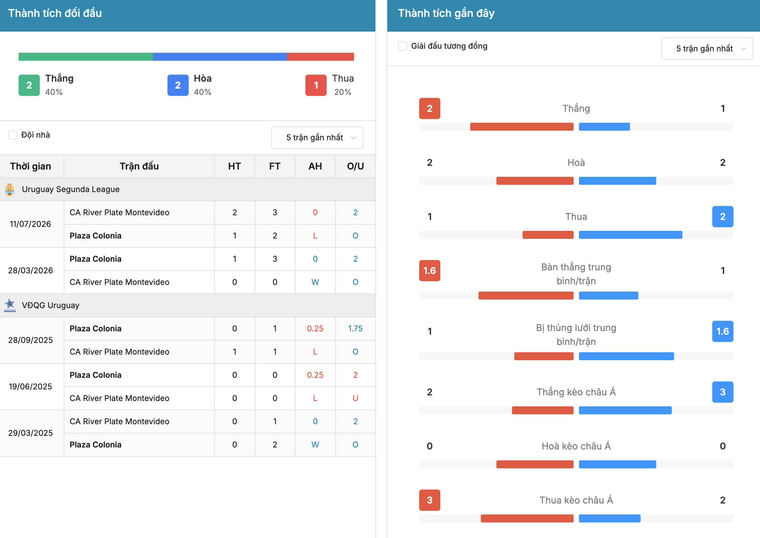Open the VĐQG Uruguay league link
This screenshot has height=538, width=760.
(50, 305)
